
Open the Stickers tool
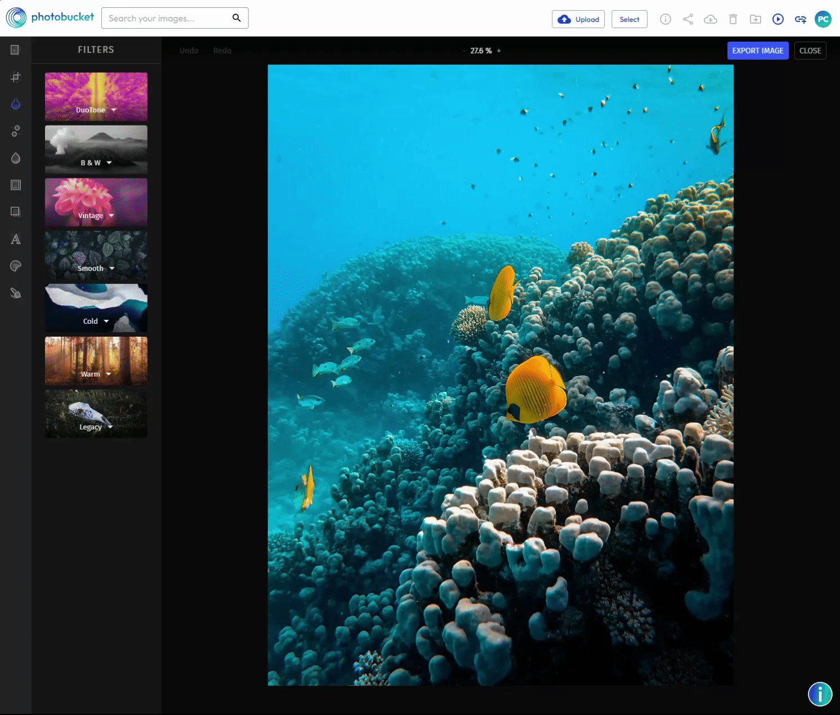point(16,266)
